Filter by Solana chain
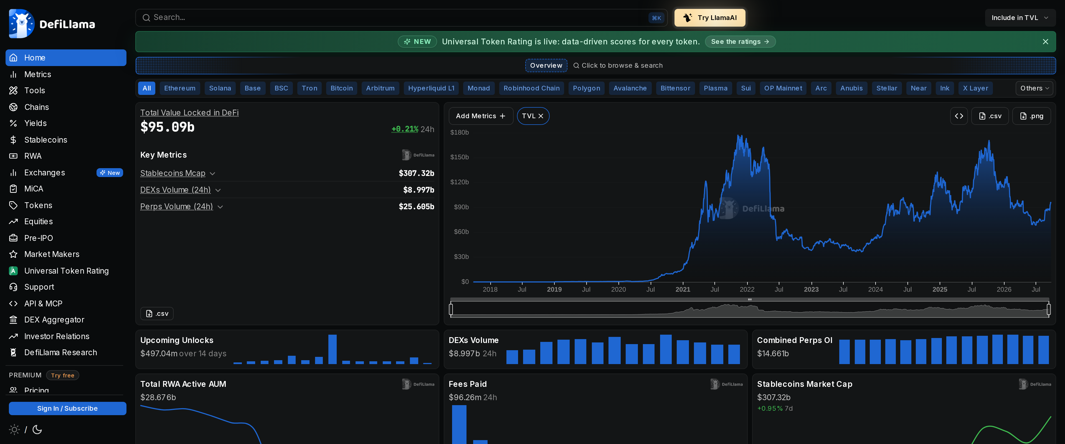The height and width of the screenshot is (444, 1065). 220,88
